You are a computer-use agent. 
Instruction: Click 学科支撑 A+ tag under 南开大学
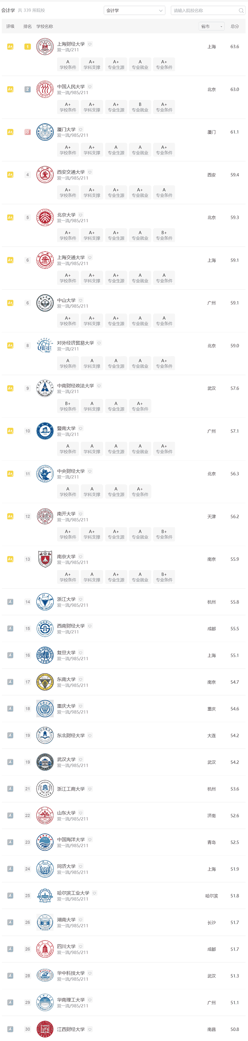[92, 534]
